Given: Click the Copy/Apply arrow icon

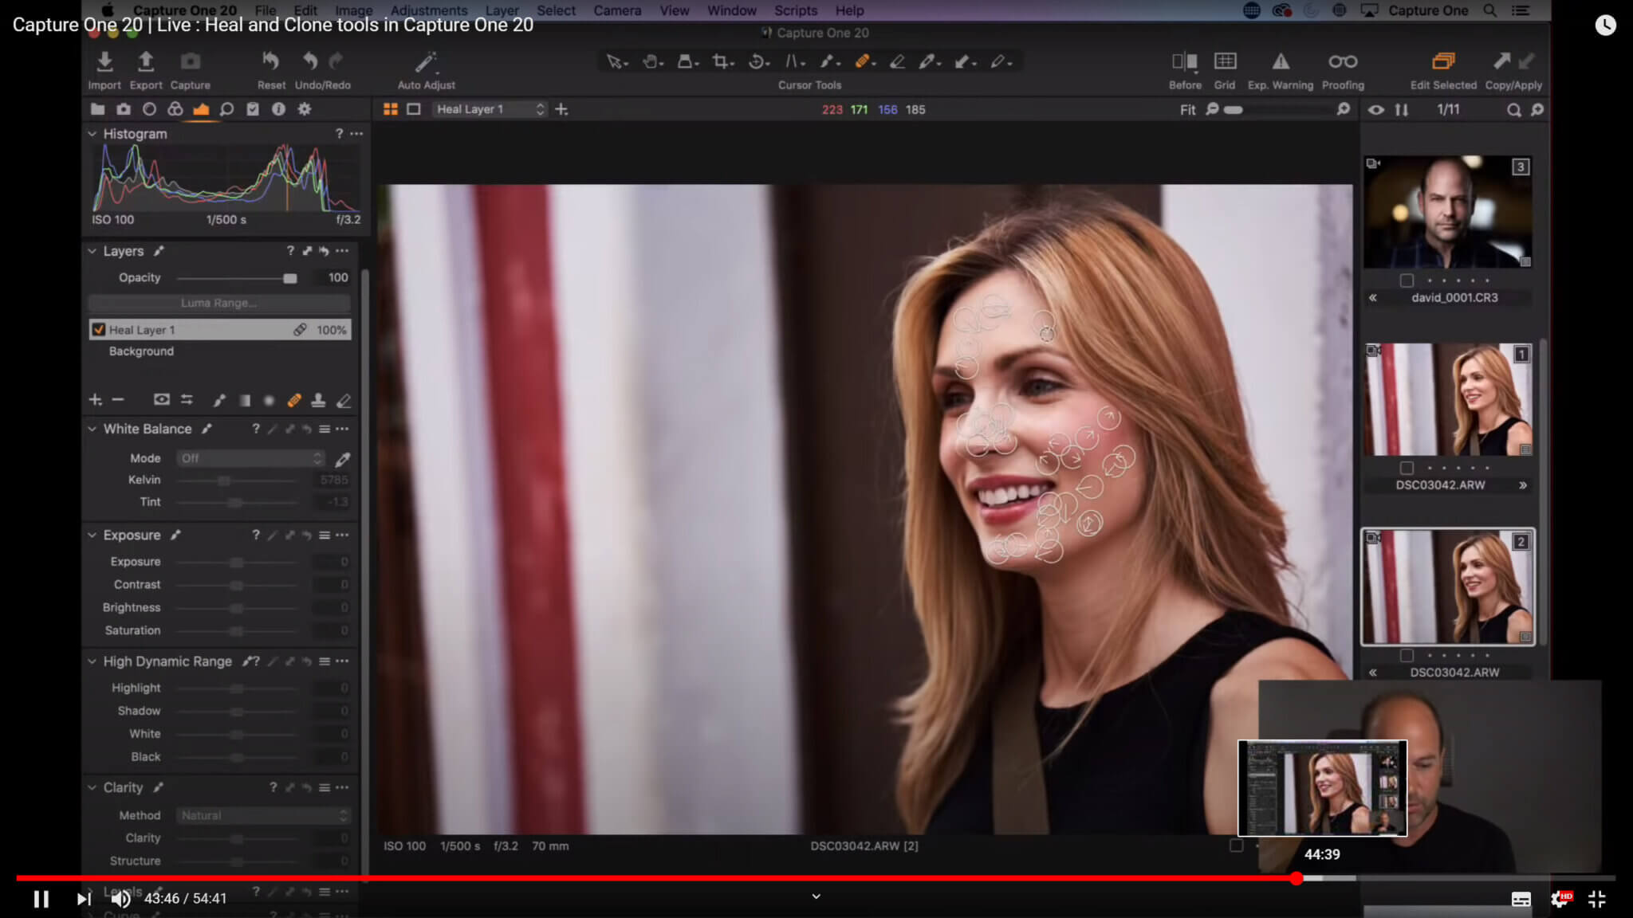Looking at the screenshot, I should [1502, 61].
